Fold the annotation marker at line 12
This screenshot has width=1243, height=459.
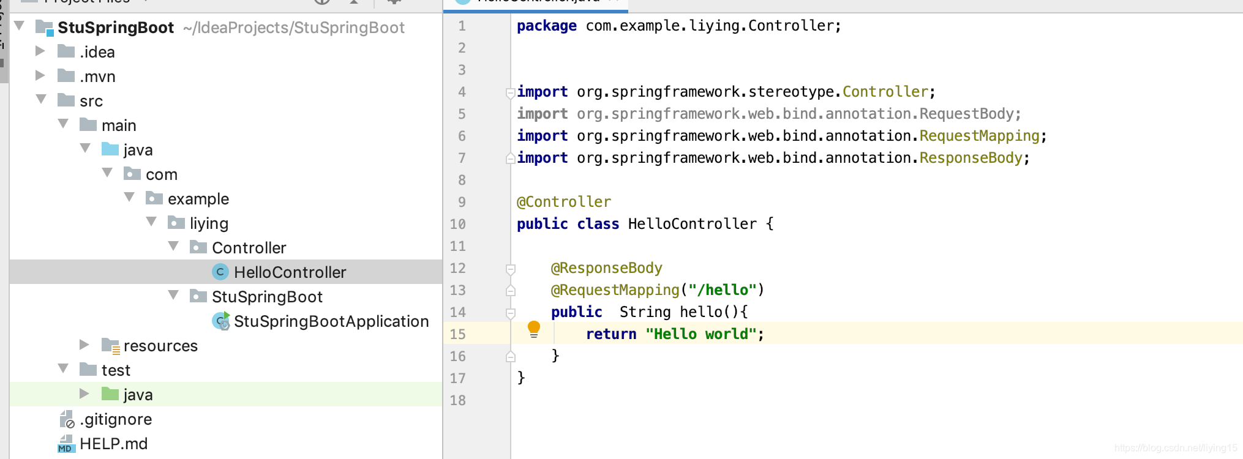click(511, 269)
